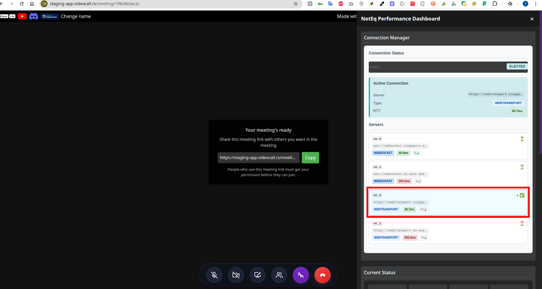Click the green checkmark on wt_0 server
This screenshot has width=542, height=289.
522,195
